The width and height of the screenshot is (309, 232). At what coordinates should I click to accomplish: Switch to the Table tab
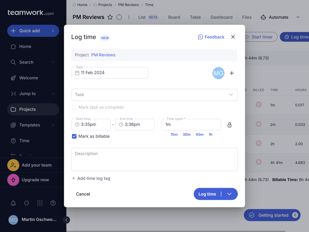(195, 17)
